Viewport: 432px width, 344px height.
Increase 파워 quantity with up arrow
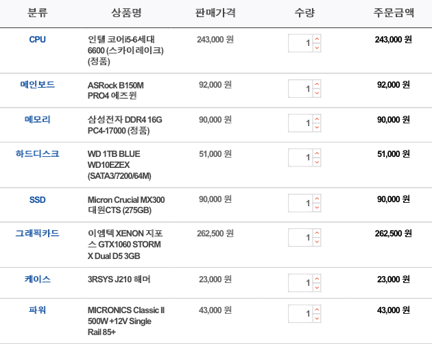(x=317, y=309)
